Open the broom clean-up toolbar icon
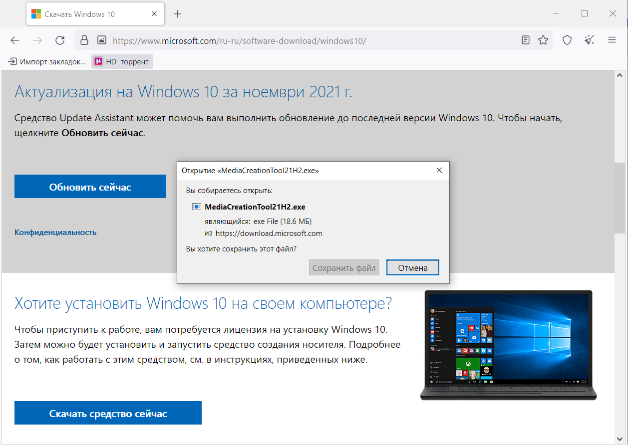The width and height of the screenshot is (628, 445). (x=590, y=40)
